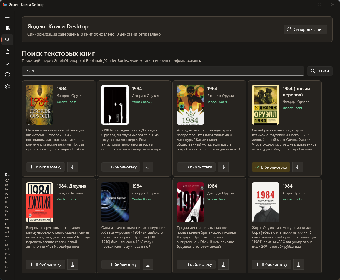Screen dimensions: 340x280
Task: Download the first 1984 book by Оруэлл
Action: [x=73, y=167]
